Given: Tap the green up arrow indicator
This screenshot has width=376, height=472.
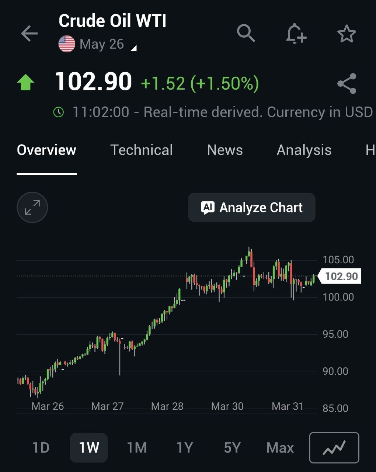Looking at the screenshot, I should point(26,83).
